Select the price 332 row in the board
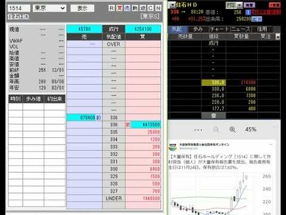 114,154
